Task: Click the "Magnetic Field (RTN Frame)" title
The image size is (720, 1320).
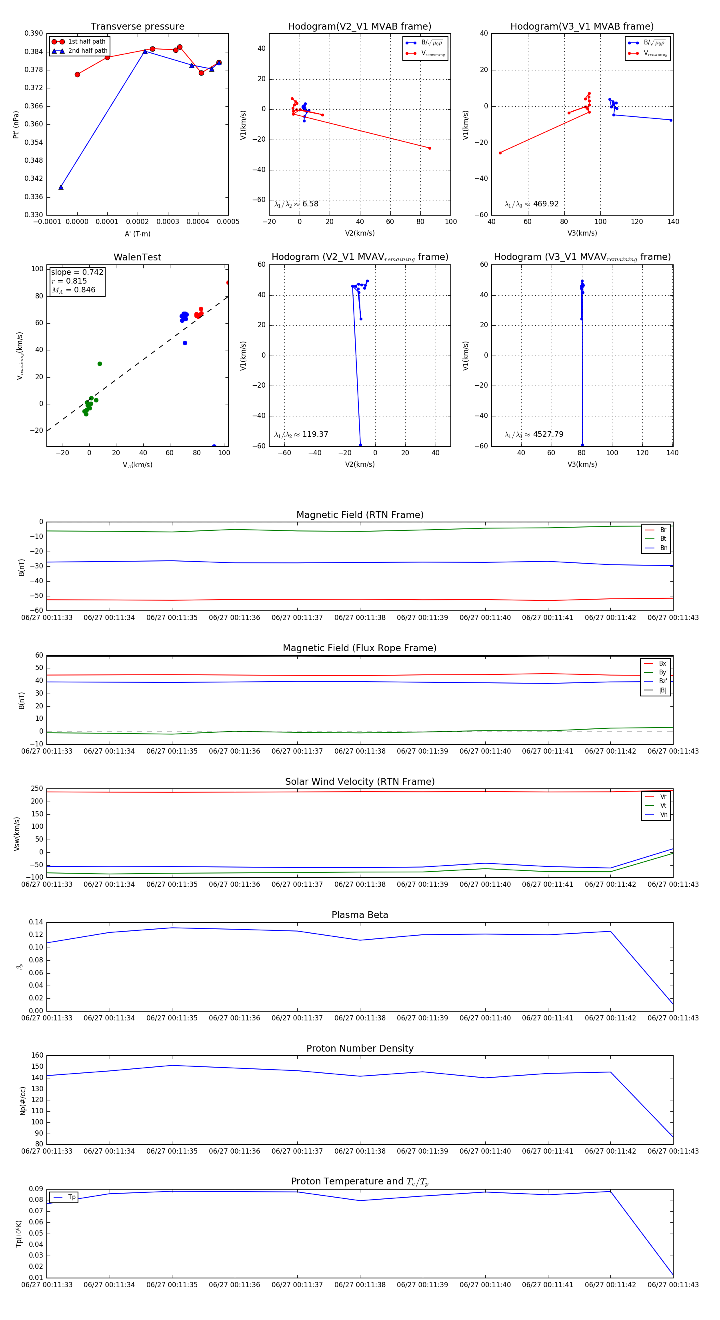Action: pos(360,515)
